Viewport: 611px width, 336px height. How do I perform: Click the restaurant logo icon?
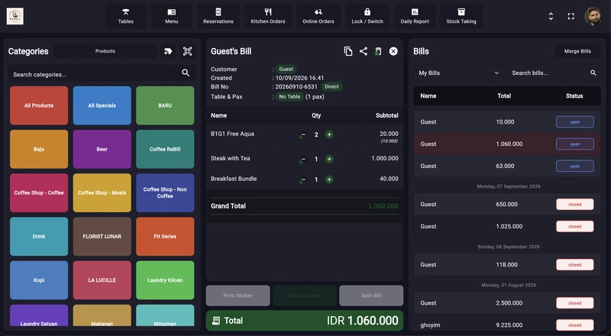(15, 16)
